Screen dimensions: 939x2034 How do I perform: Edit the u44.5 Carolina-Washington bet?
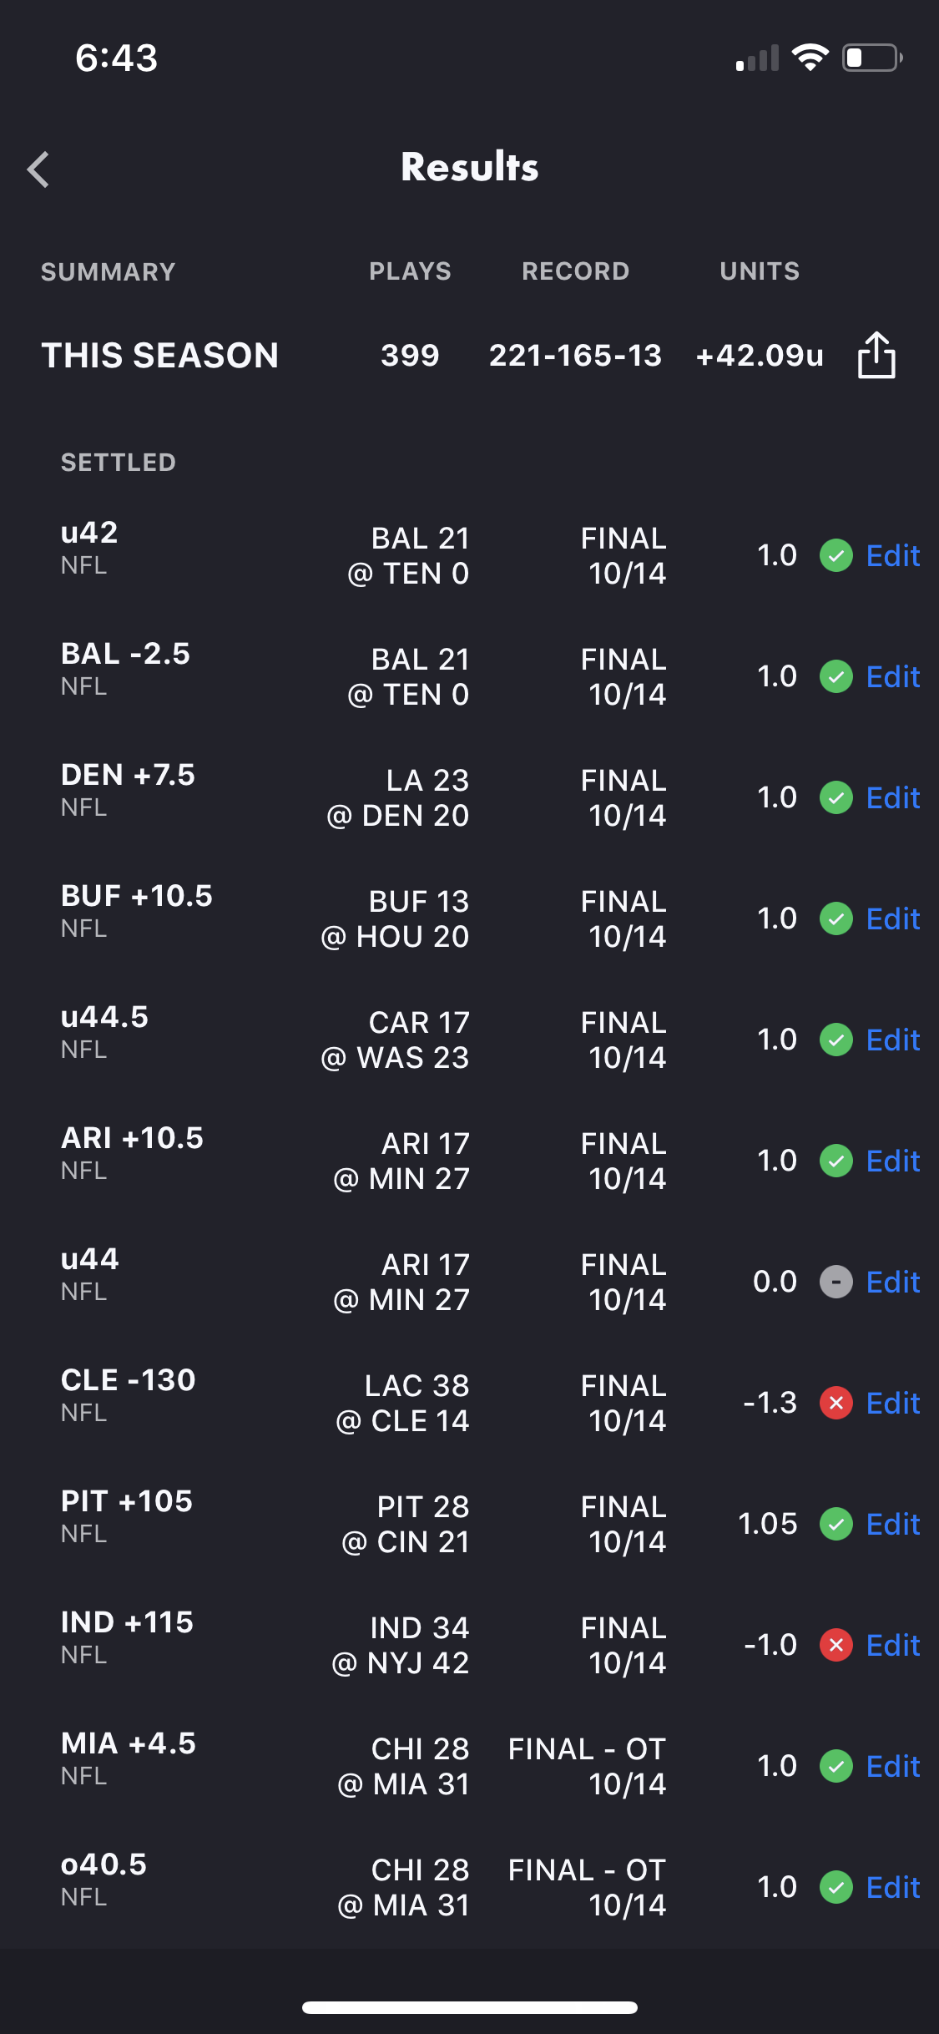pyautogui.click(x=892, y=1040)
